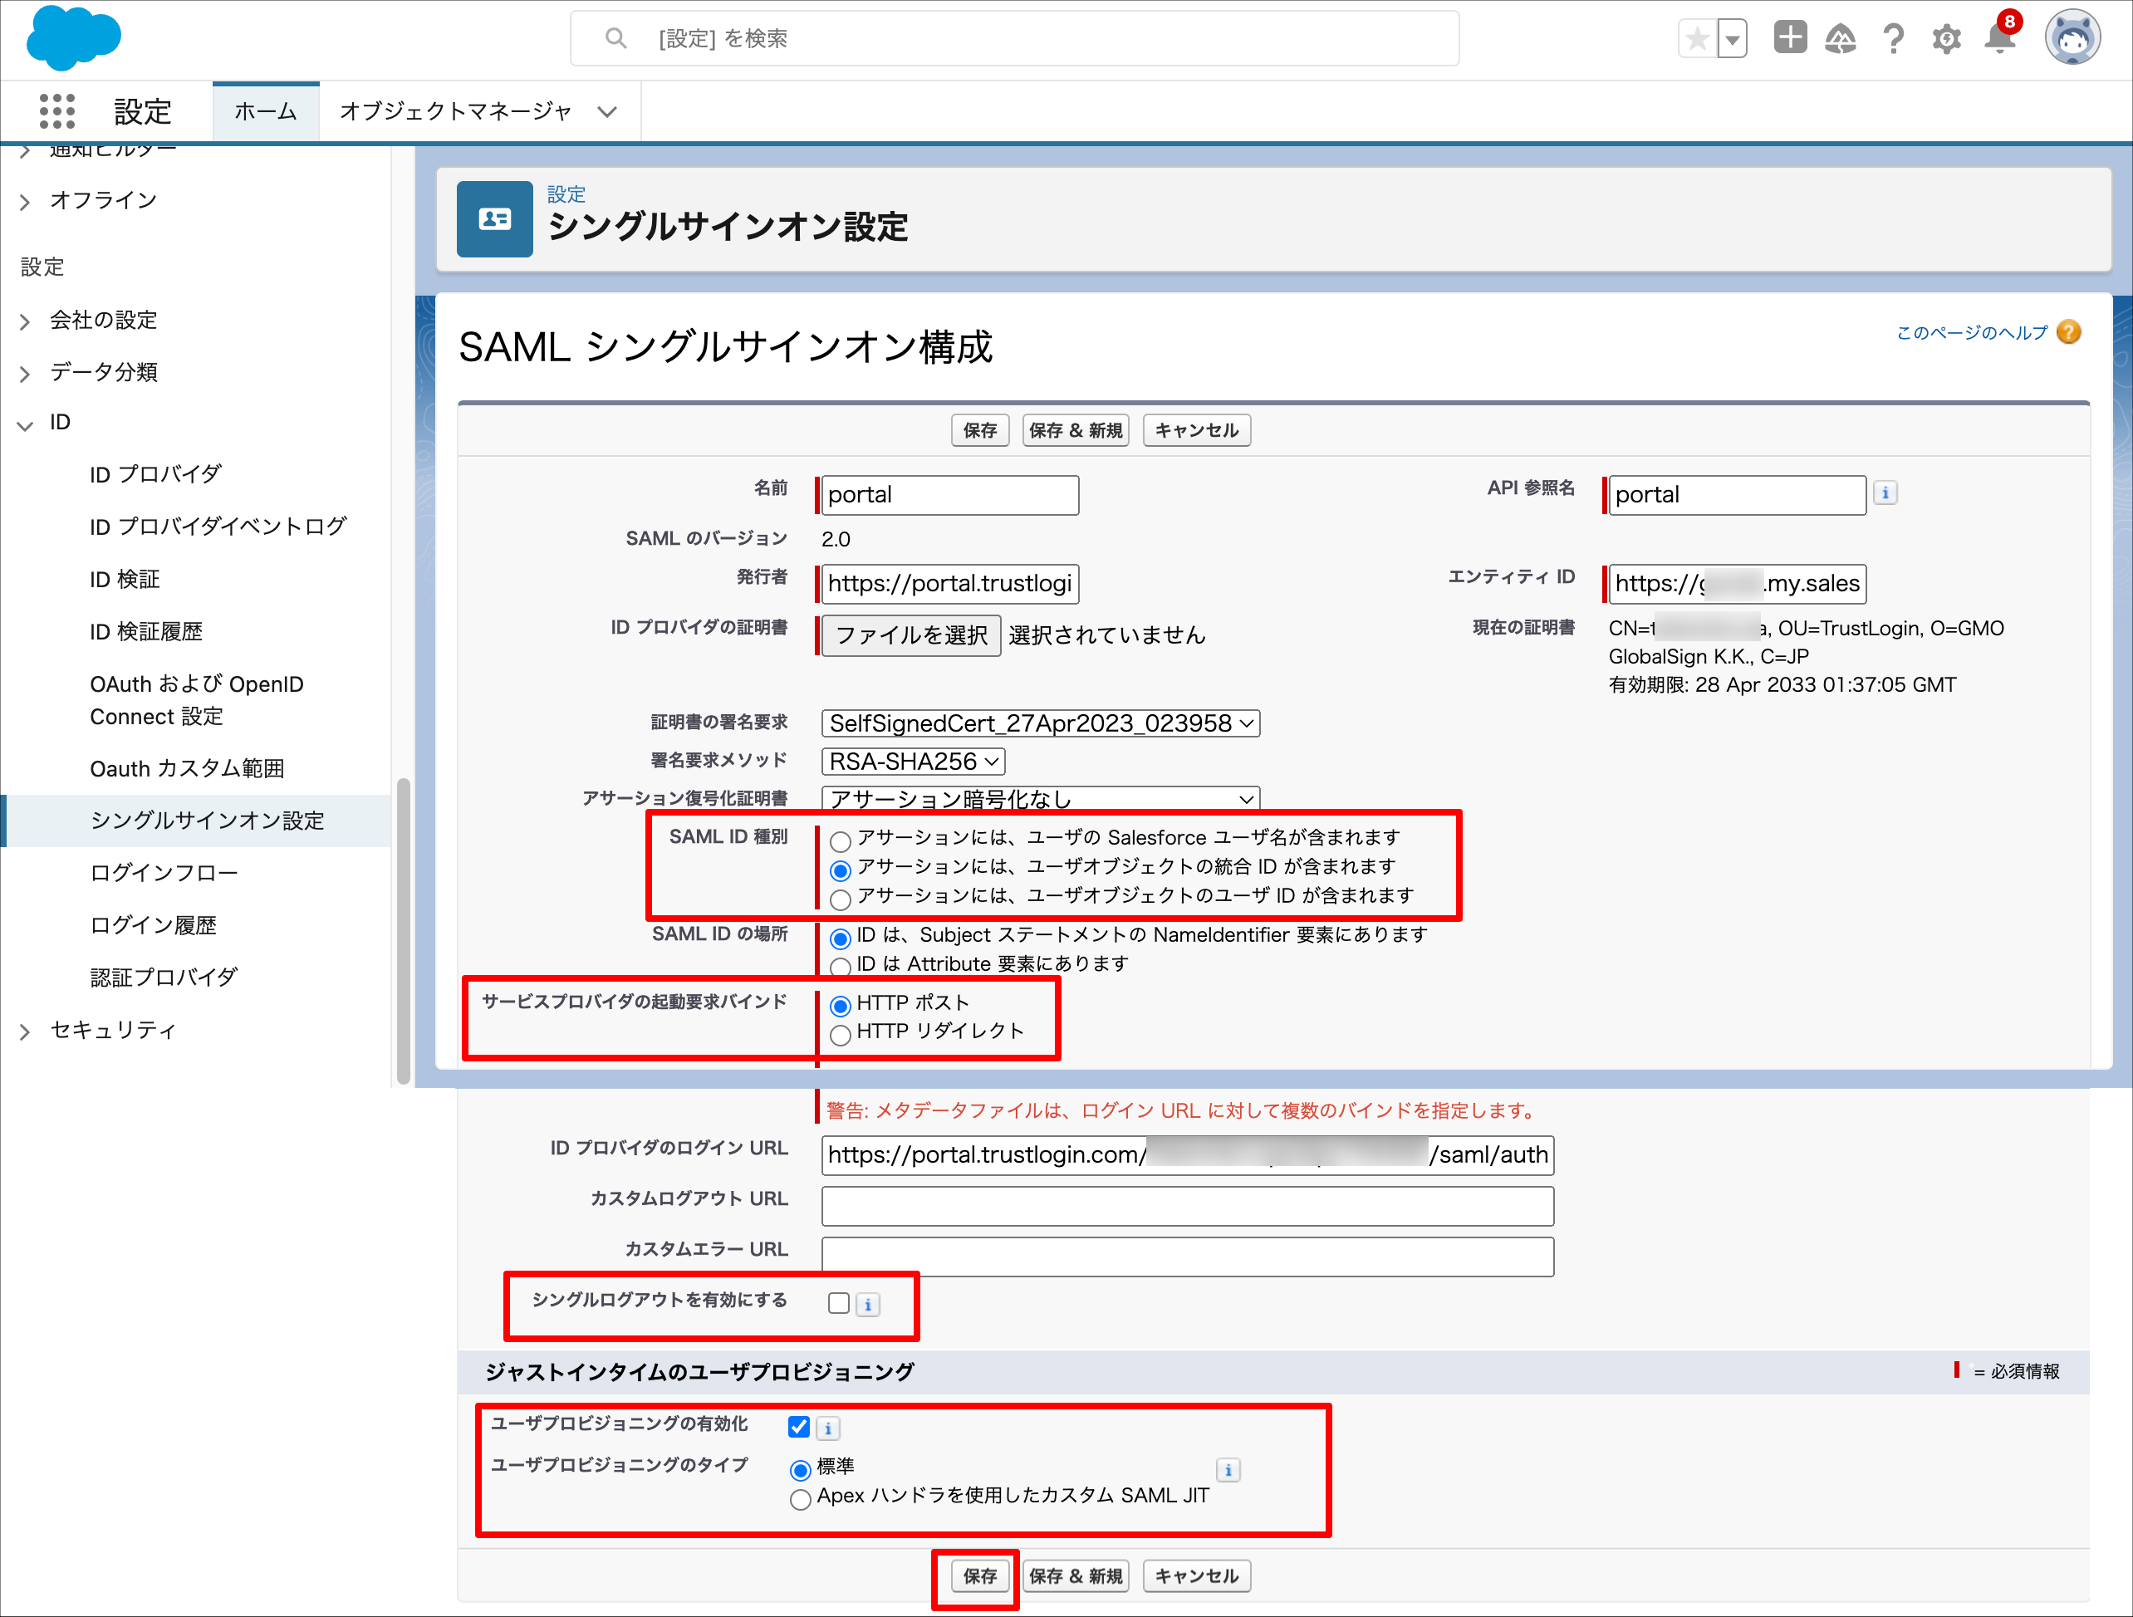
Task: Open the App Launcher grid icon
Action: coord(56,111)
